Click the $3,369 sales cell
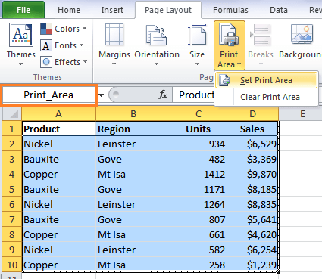This screenshot has height=279, width=322. coord(252,159)
